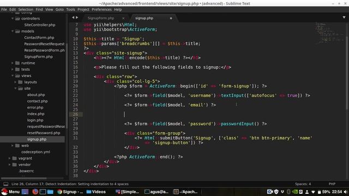Open the Selection menu
Image resolution: width=349 pixels, height=196 pixels.
point(26,10)
